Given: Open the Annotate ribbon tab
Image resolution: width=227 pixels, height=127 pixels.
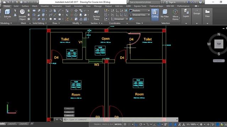Looking at the screenshot, I should [x=78, y=6].
